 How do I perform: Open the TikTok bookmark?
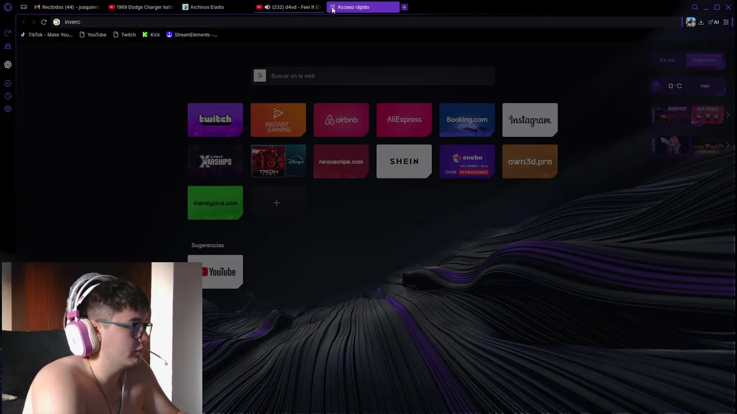click(x=46, y=34)
